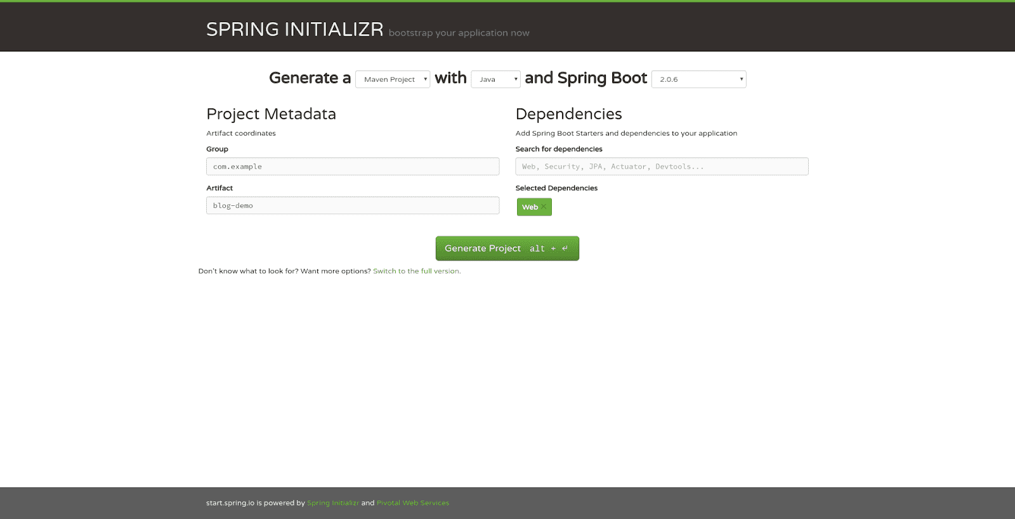The width and height of the screenshot is (1015, 519).
Task: Click the Project Metadata heading
Action: 271,114
